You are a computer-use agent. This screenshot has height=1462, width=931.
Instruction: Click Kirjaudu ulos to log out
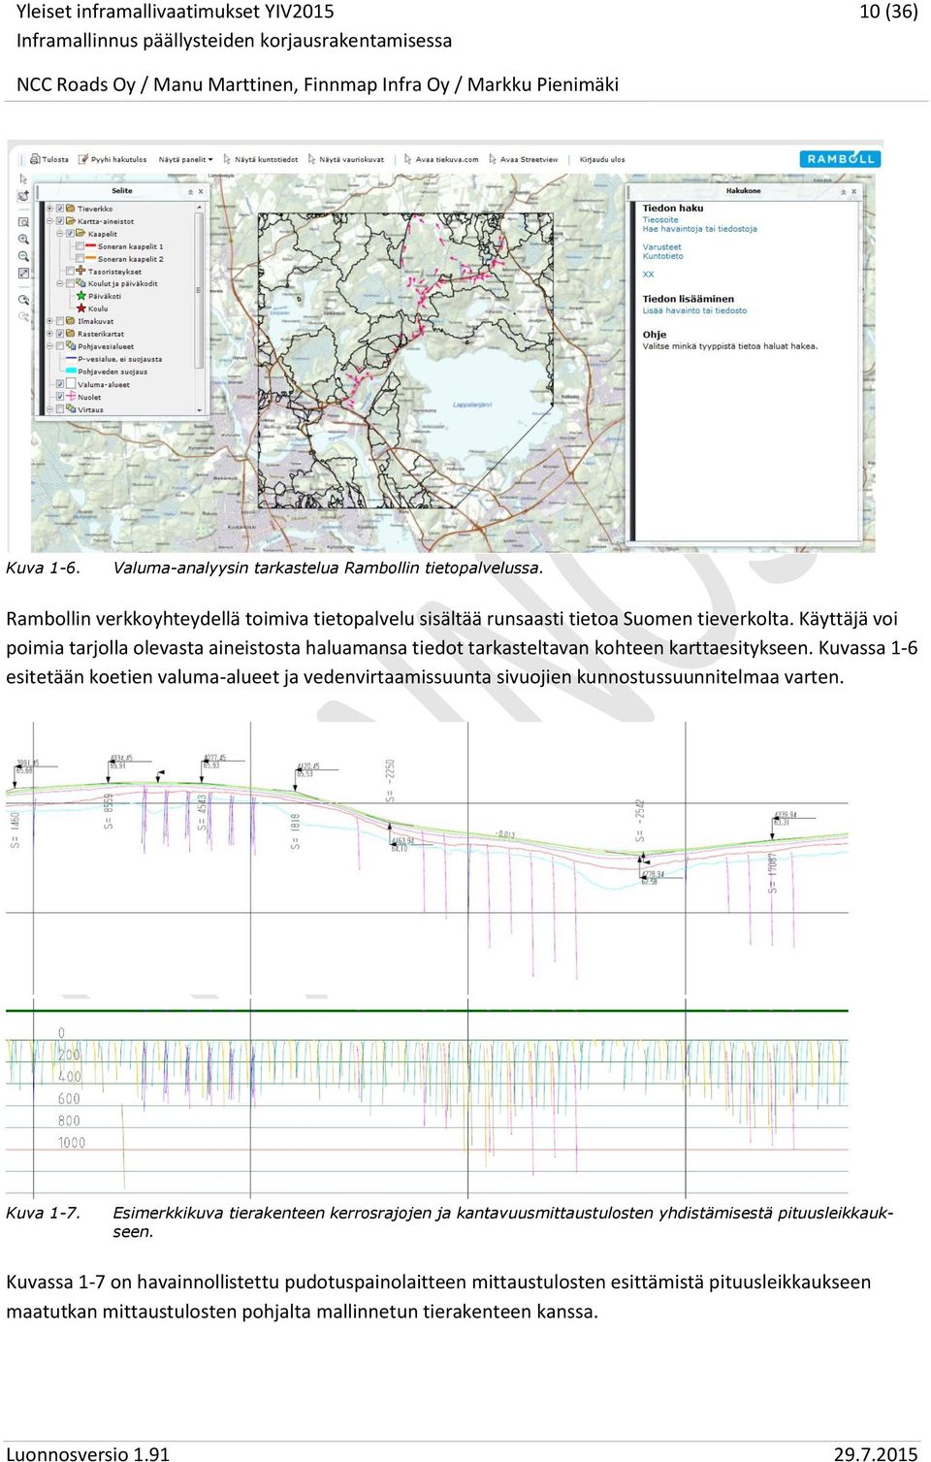coord(602,159)
